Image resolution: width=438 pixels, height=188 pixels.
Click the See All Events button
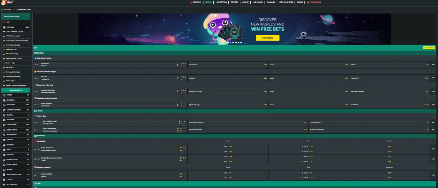pyautogui.click(x=429, y=48)
